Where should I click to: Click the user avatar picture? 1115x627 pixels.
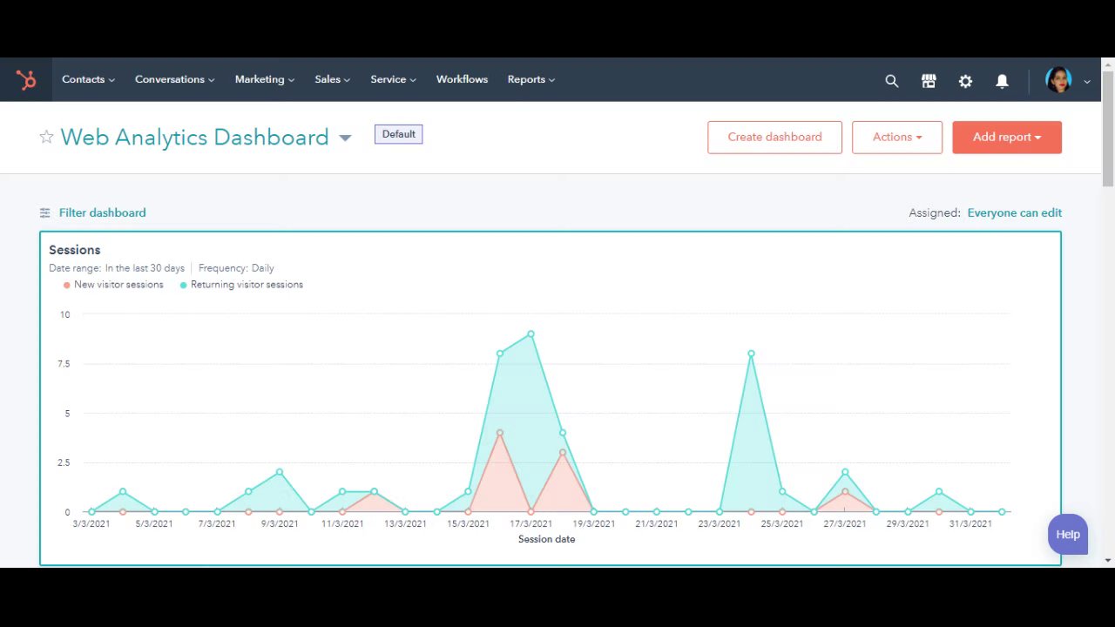coord(1058,80)
